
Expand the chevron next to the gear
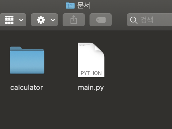(x=53, y=20)
